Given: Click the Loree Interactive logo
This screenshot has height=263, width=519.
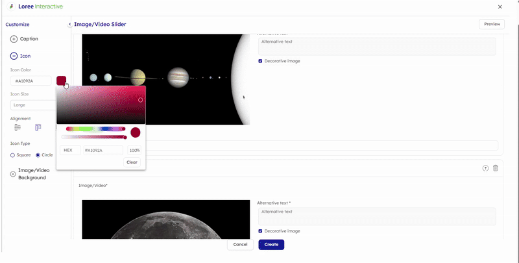Looking at the screenshot, I should point(12,6).
